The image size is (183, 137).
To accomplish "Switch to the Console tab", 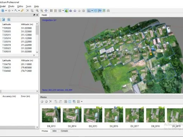I will [64, 131].
